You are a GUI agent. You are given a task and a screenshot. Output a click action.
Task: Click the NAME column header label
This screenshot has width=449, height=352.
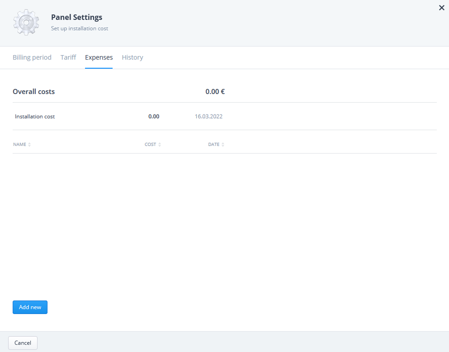click(19, 144)
